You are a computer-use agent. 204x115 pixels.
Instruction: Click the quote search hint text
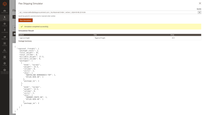click(37, 16)
